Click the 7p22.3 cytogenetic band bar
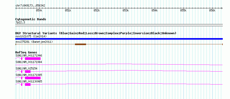Screen dimensions: 230x99 (119, 25)
